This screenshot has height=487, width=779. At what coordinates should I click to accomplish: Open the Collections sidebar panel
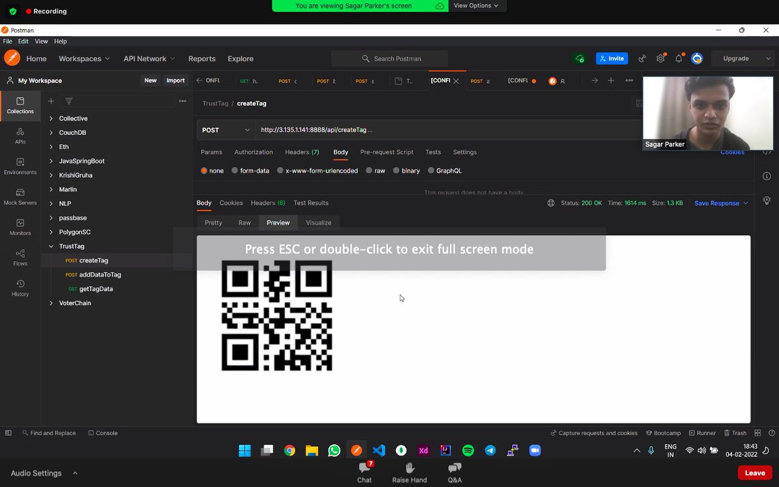(x=20, y=106)
